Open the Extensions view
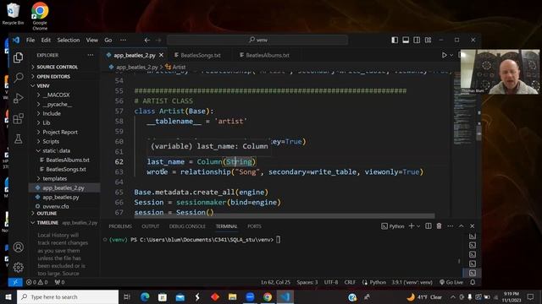The height and width of the screenshot is (304, 542). click(18, 118)
